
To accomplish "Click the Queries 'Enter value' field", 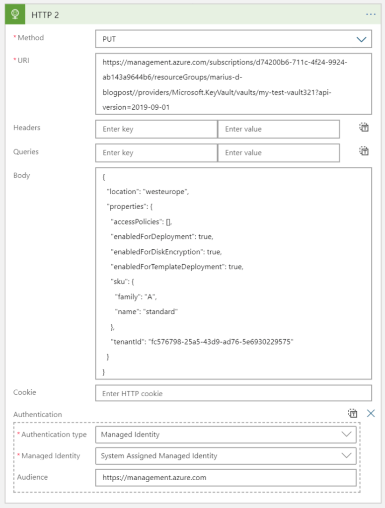I will (278, 152).
